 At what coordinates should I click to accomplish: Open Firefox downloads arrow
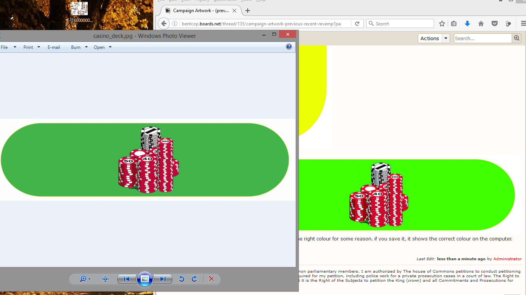tap(467, 23)
